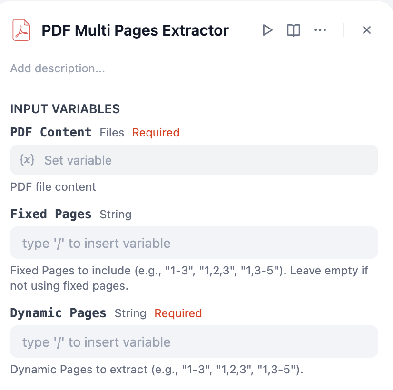This screenshot has width=393, height=390.
Task: Open the three-dots more options menu
Action: [320, 30]
